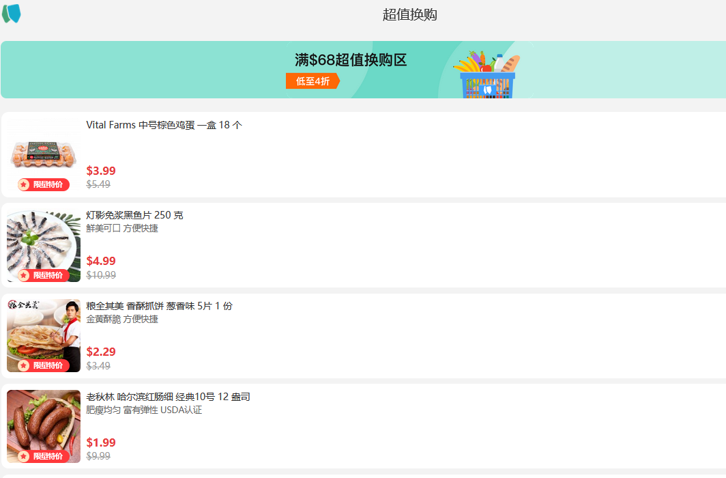Click the 肥瘦均匀 富有弹性 USDA认证 subtitle
The image size is (726, 478).
(144, 410)
